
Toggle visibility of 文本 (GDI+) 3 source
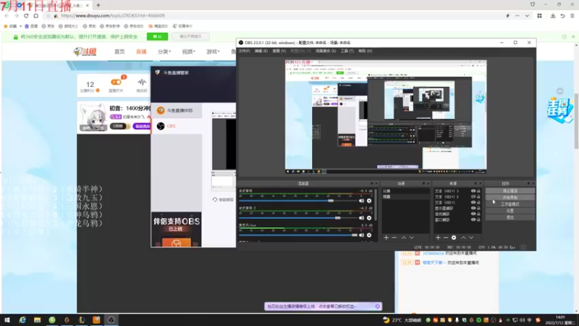[473, 191]
